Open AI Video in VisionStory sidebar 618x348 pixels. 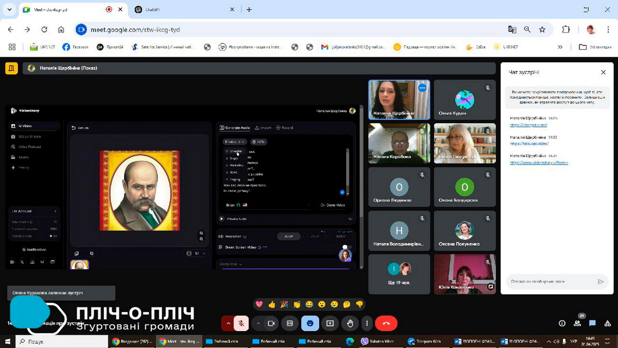(x=35, y=126)
